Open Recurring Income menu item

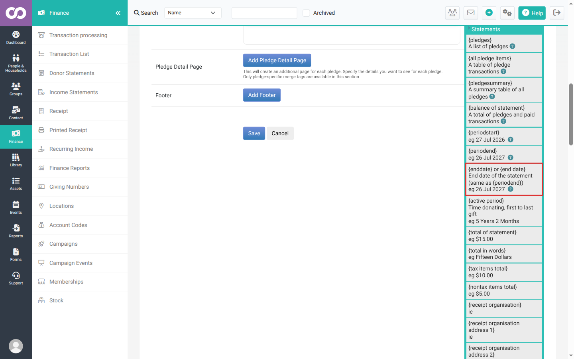80,149
